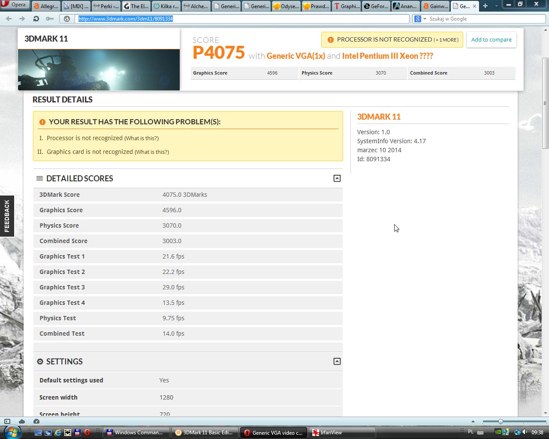Switch to the Allegr... tab
Viewport: 549px width, 439px height.
point(46,6)
